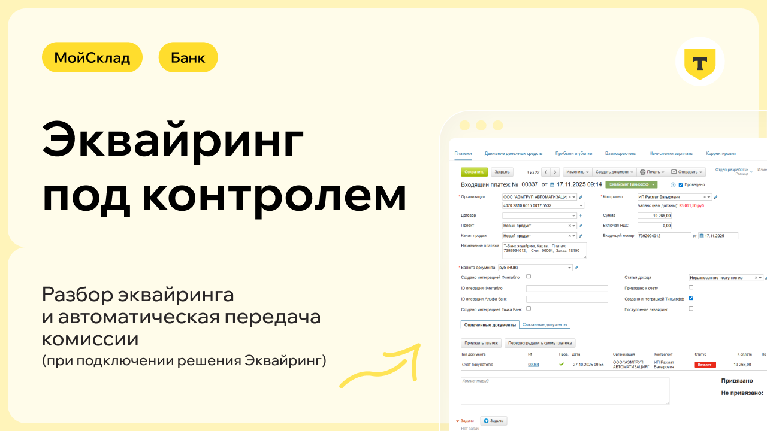Open calendar icon near document date
The height and width of the screenshot is (431, 767).
click(x=552, y=185)
